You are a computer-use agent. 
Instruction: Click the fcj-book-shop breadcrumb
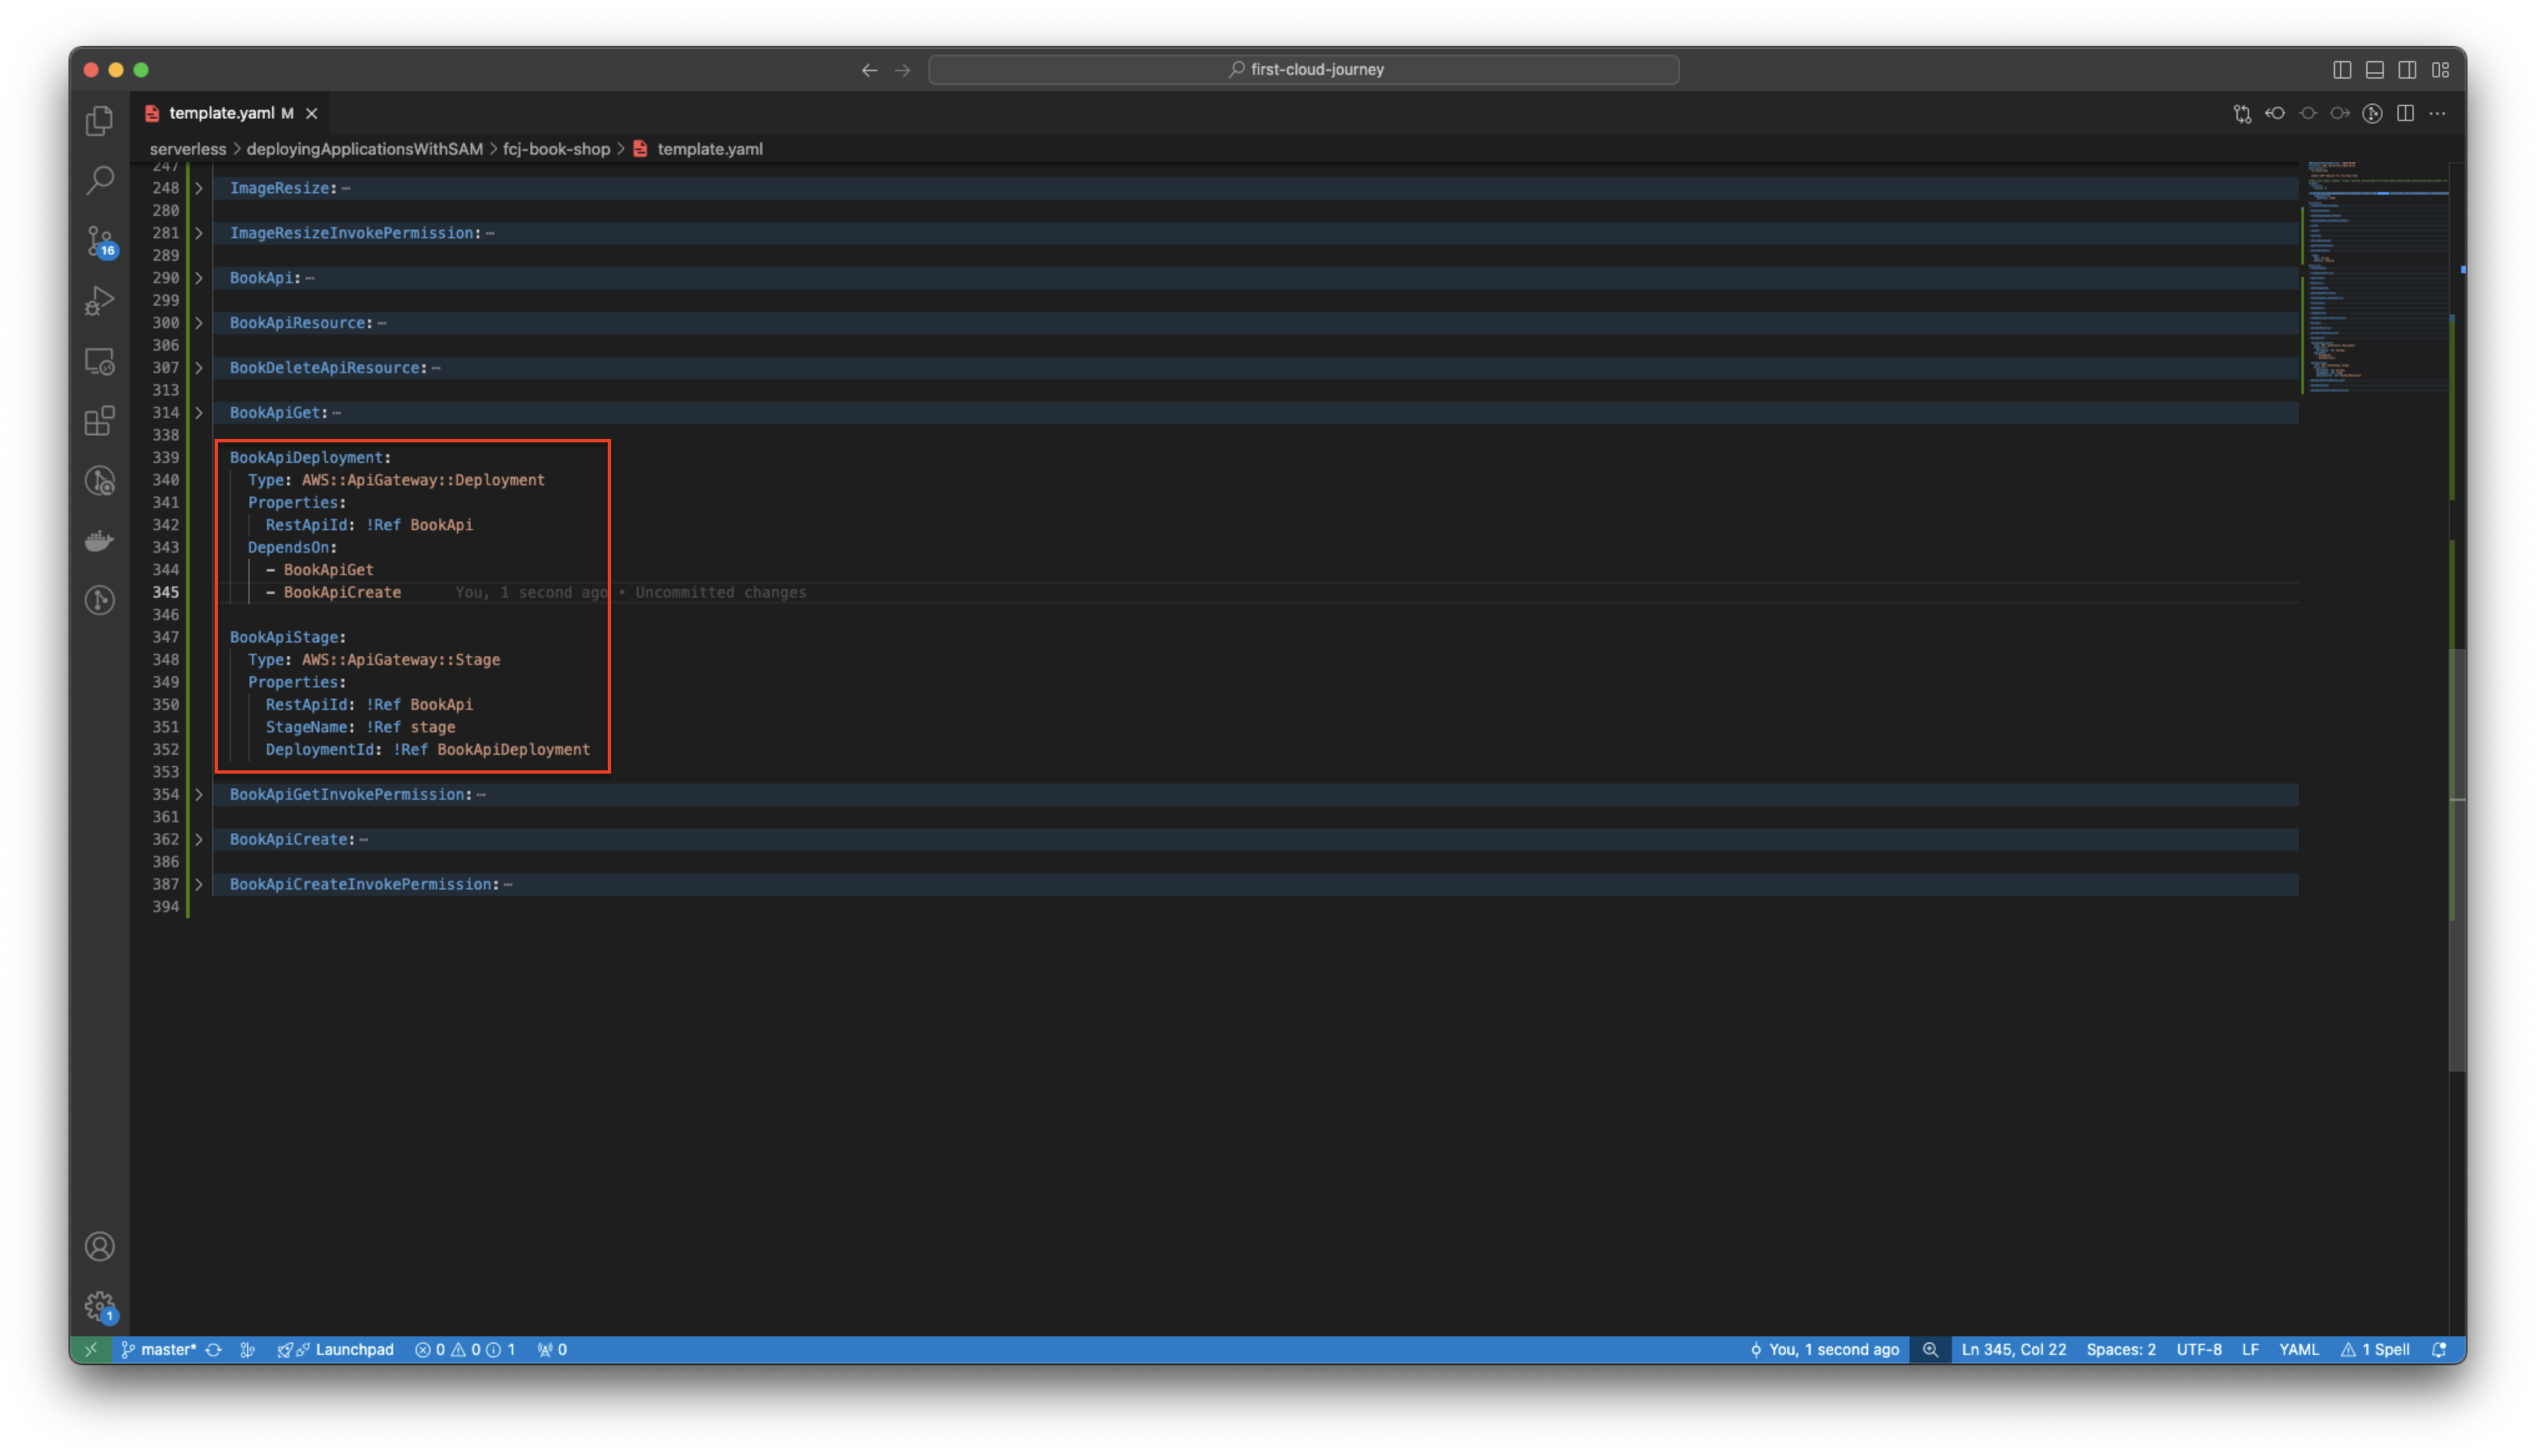pyautogui.click(x=556, y=149)
